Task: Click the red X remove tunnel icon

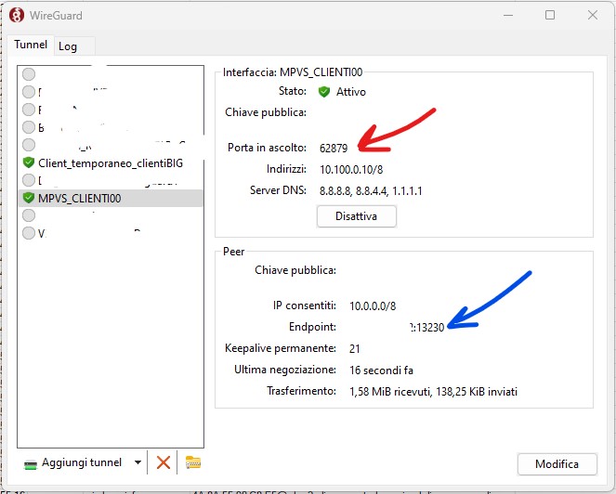Action: coord(163,462)
